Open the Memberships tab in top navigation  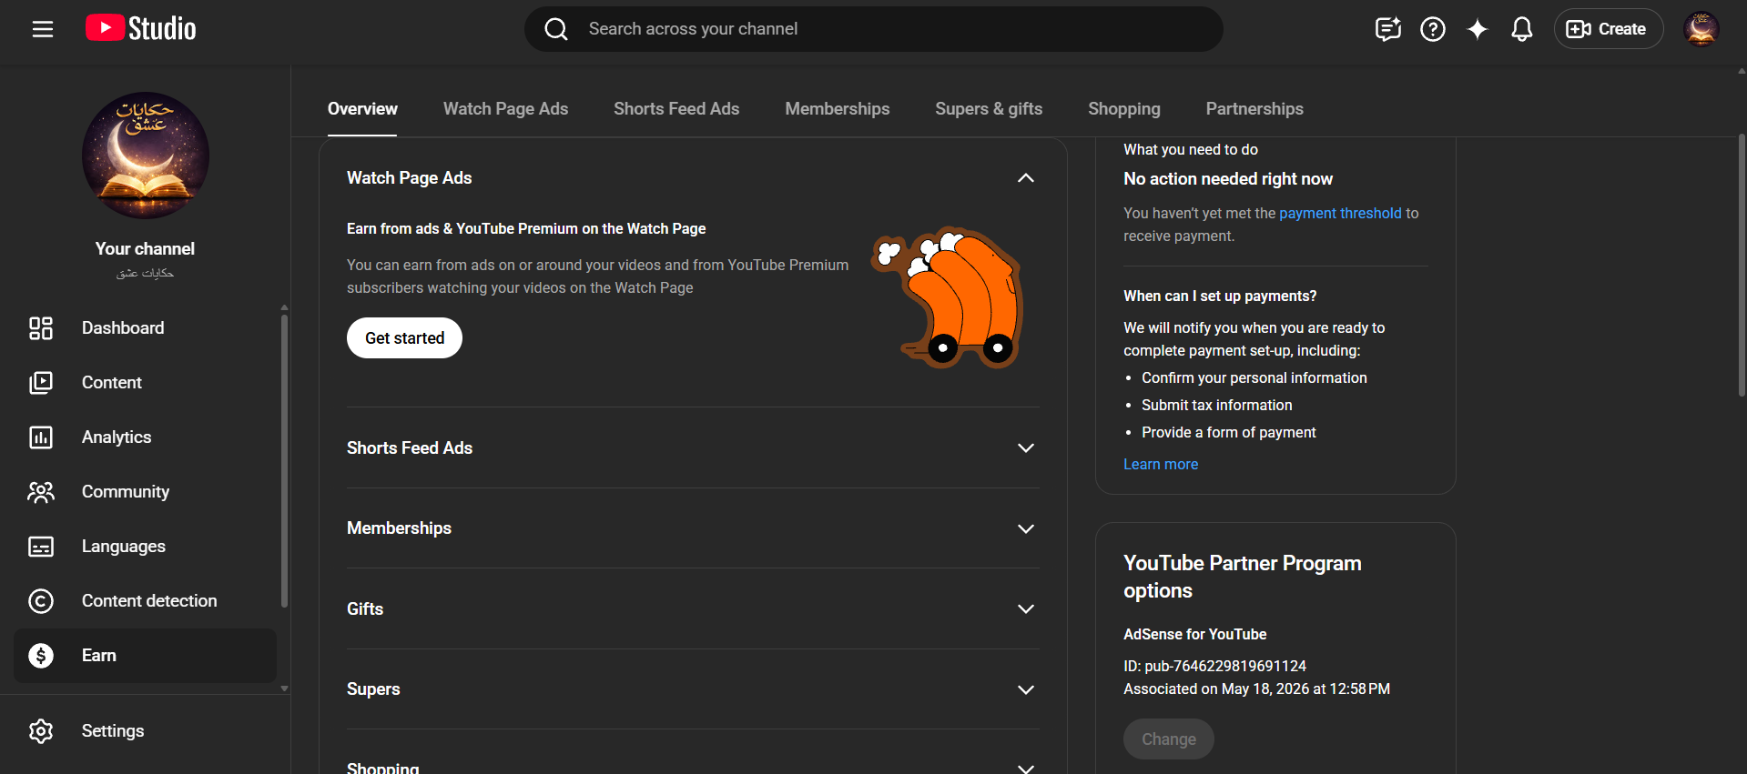pyautogui.click(x=838, y=109)
